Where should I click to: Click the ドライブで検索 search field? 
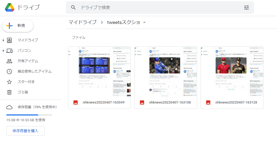pyautogui.click(x=160, y=7)
